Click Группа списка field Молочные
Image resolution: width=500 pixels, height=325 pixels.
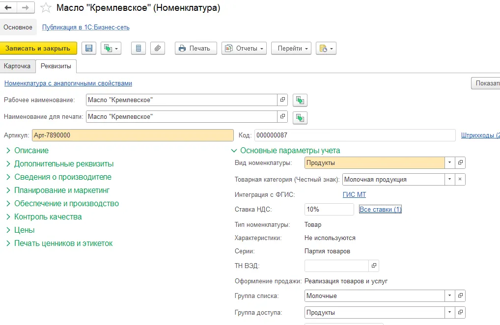375,296
